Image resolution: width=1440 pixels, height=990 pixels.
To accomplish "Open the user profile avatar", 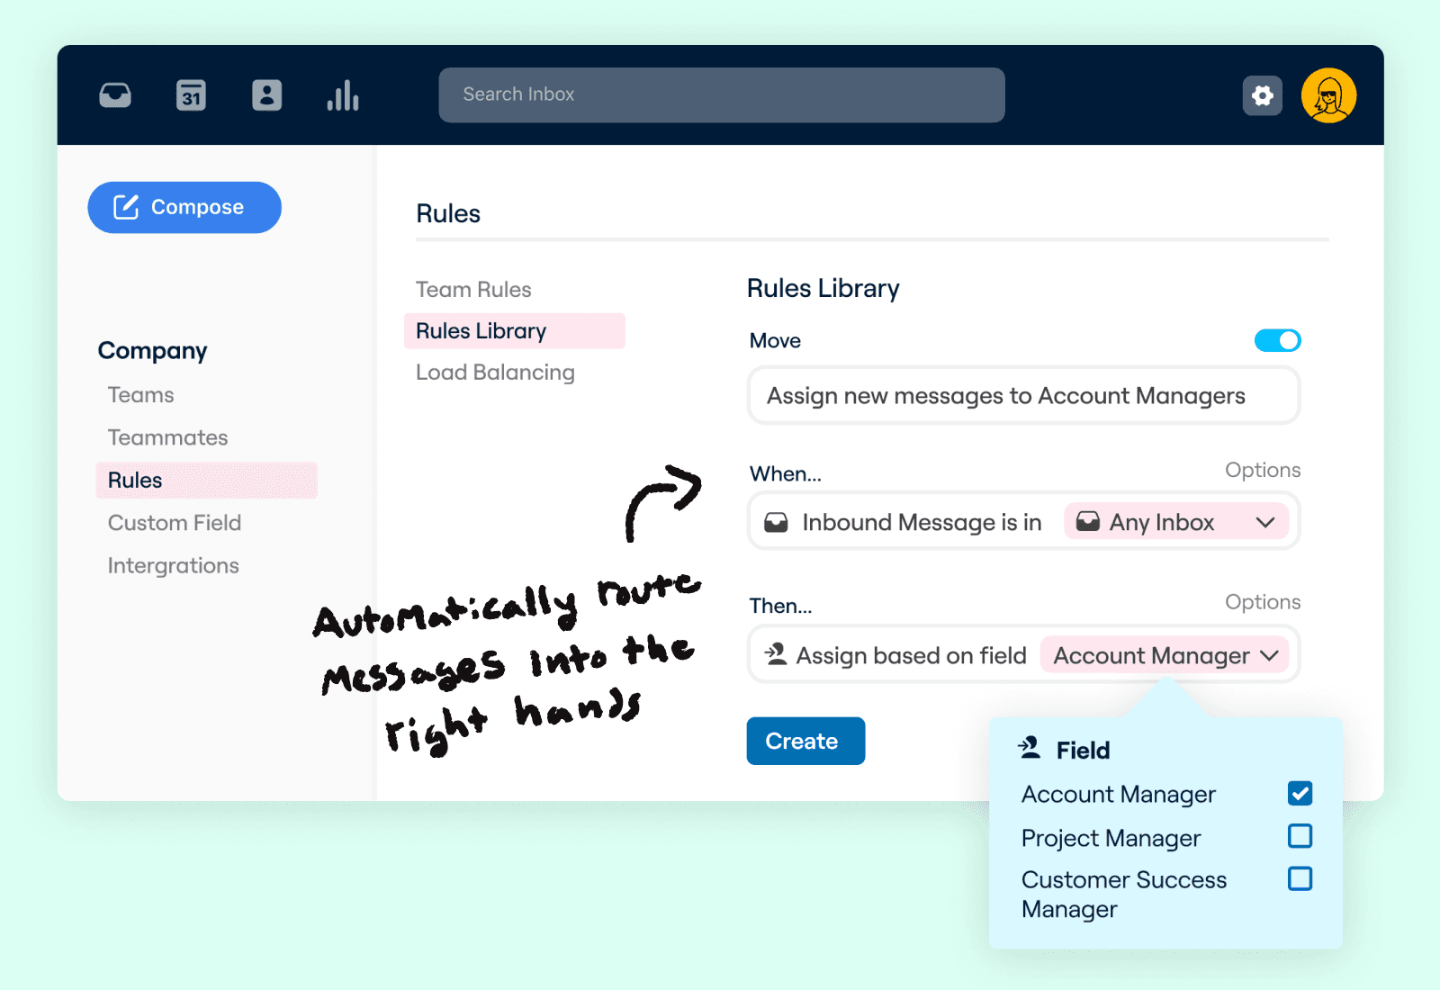I will click(1328, 95).
